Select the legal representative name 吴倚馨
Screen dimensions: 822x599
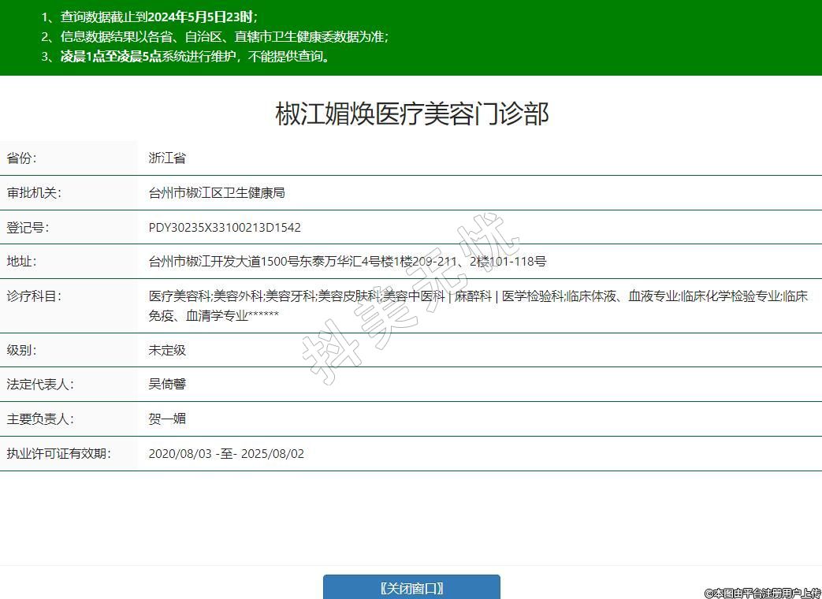pyautogui.click(x=167, y=385)
